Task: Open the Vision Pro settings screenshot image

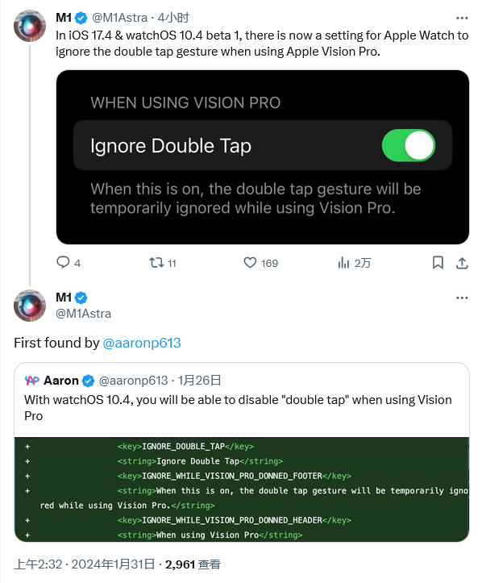Action: point(263,157)
